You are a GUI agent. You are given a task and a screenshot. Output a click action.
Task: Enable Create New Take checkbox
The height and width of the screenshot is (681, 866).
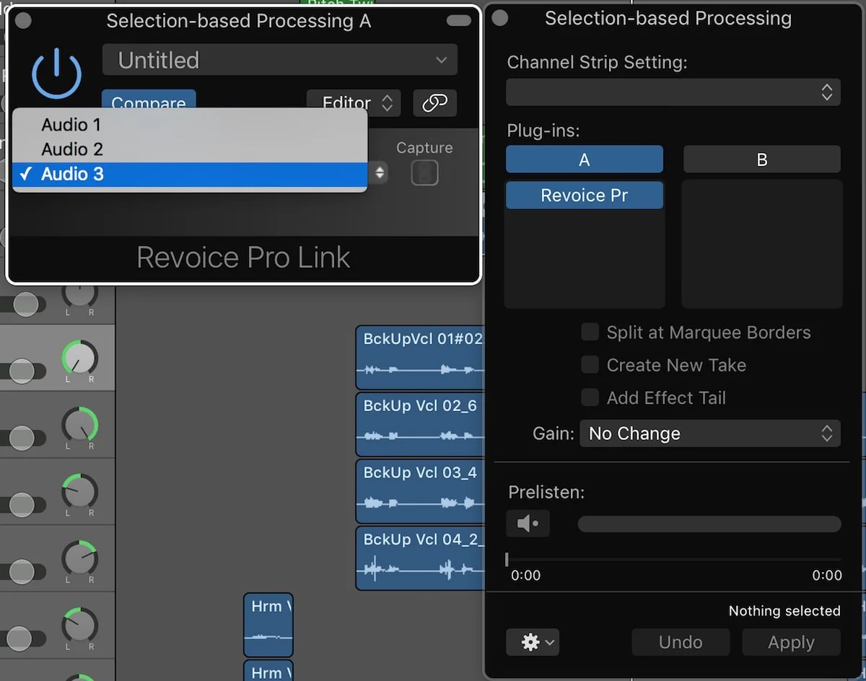590,364
